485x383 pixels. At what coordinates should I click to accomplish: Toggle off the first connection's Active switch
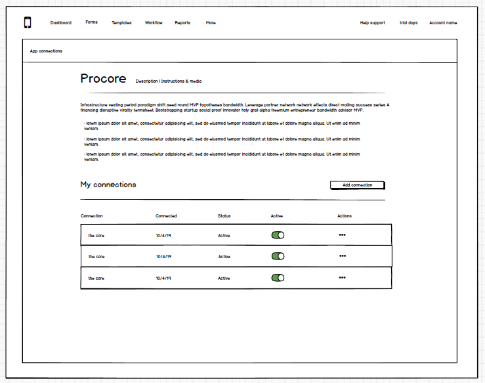tap(278, 235)
